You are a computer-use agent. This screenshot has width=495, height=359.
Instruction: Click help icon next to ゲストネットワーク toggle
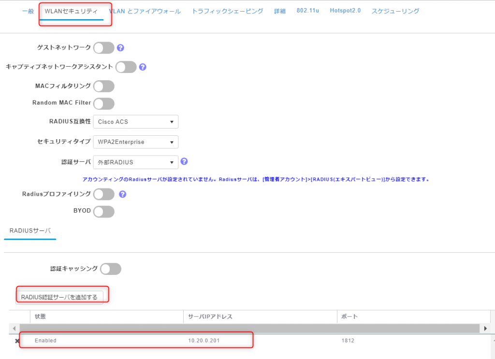(121, 48)
